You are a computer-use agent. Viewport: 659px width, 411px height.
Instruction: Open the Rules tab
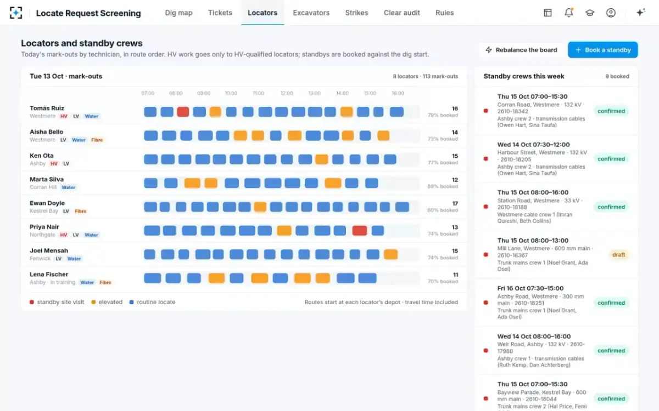(x=445, y=13)
